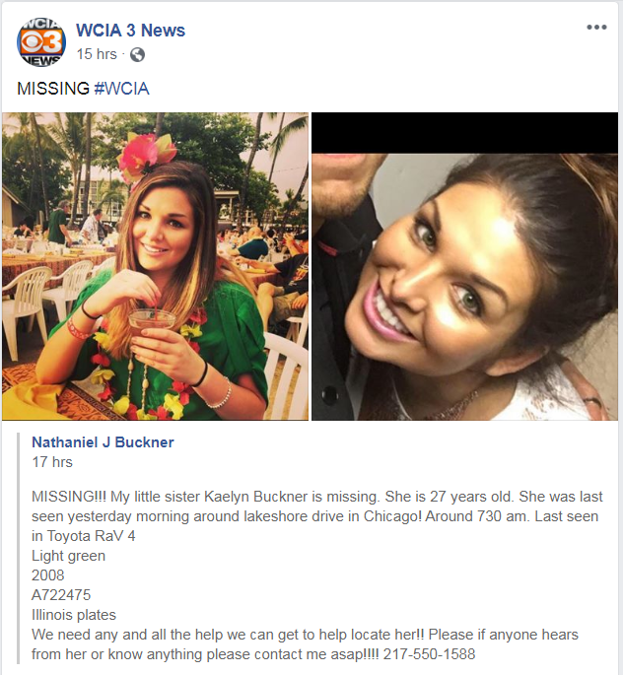Click the vertical quote bar beside shared post

click(x=18, y=549)
